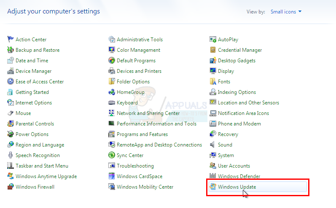Open the Credential Manager safe icon
Viewport: 336px width, 208px height.
pos(212,50)
